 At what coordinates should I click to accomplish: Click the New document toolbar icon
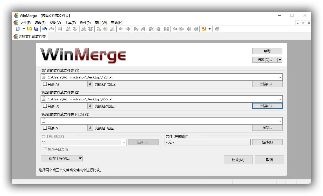[18, 29]
